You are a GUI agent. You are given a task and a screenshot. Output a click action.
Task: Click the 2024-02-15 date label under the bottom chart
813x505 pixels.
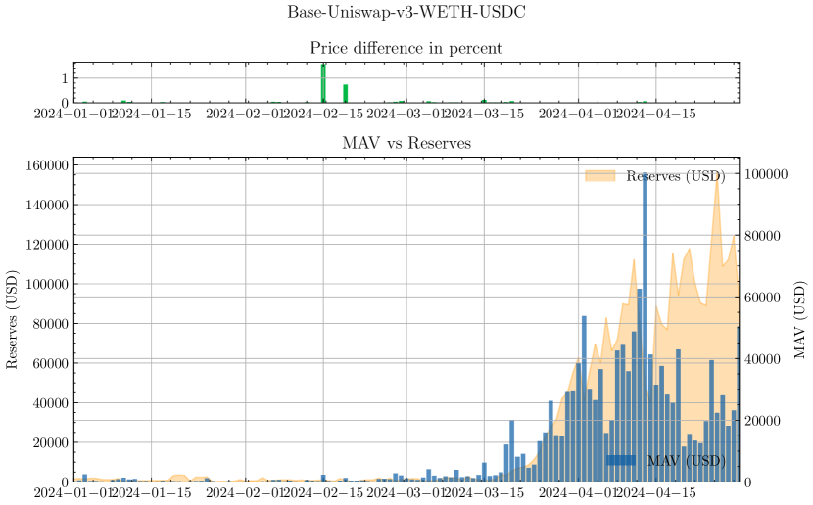pos(323,492)
